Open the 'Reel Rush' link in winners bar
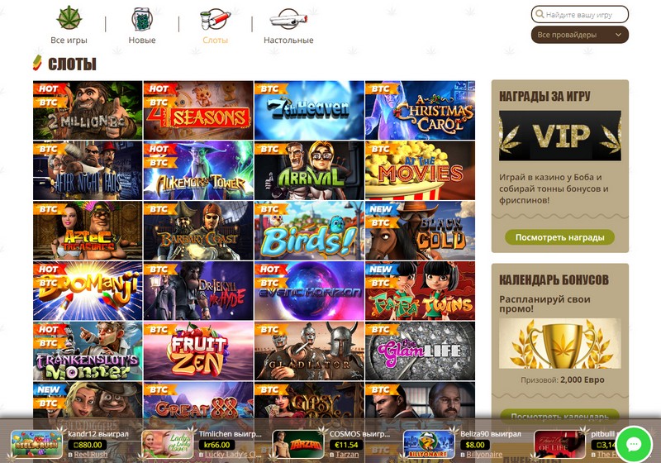This screenshot has height=463, width=661. coord(91,455)
